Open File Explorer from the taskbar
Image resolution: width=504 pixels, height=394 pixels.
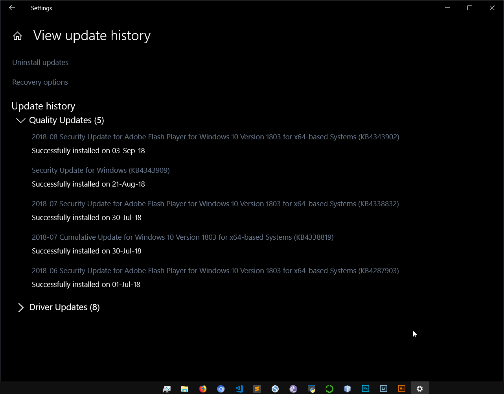coord(185,389)
